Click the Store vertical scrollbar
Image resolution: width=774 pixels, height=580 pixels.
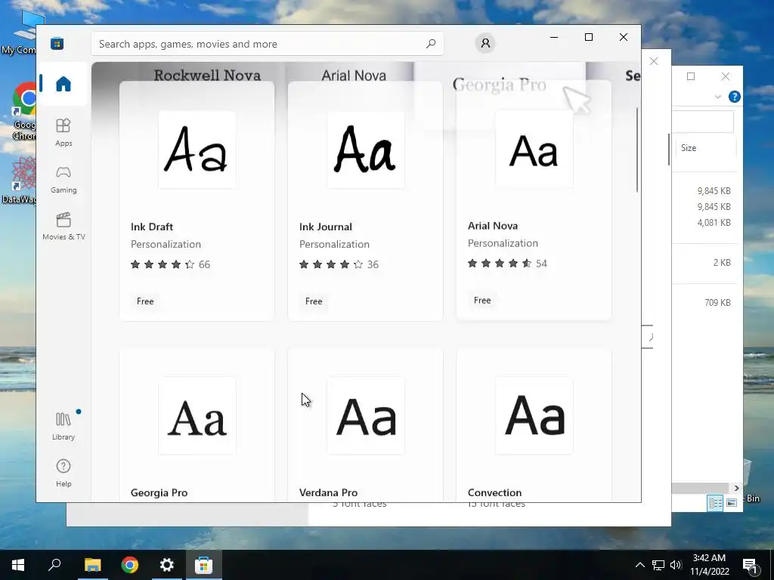637,150
